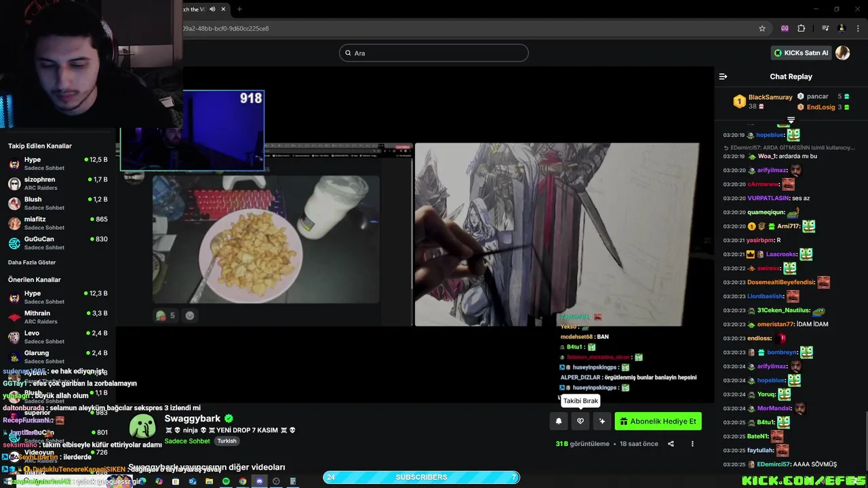The width and height of the screenshot is (868, 488).
Task: Open a new browser tab
Action: 239,9
